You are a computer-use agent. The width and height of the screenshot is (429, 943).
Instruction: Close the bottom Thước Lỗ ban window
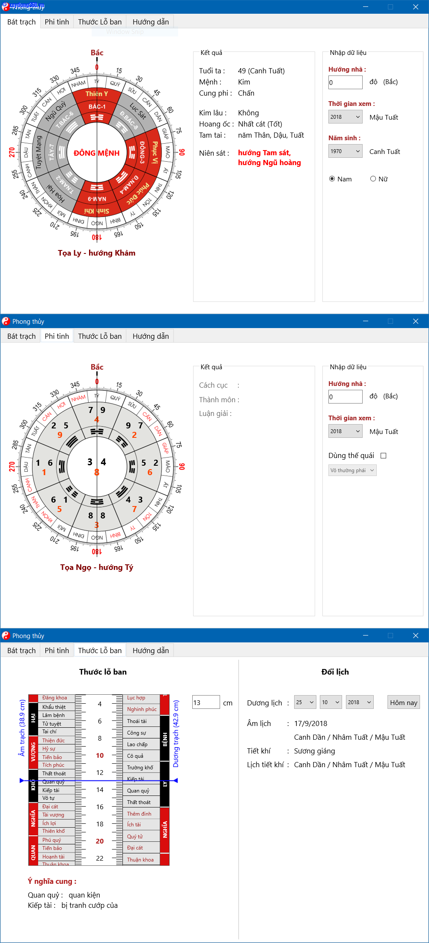tap(415, 636)
